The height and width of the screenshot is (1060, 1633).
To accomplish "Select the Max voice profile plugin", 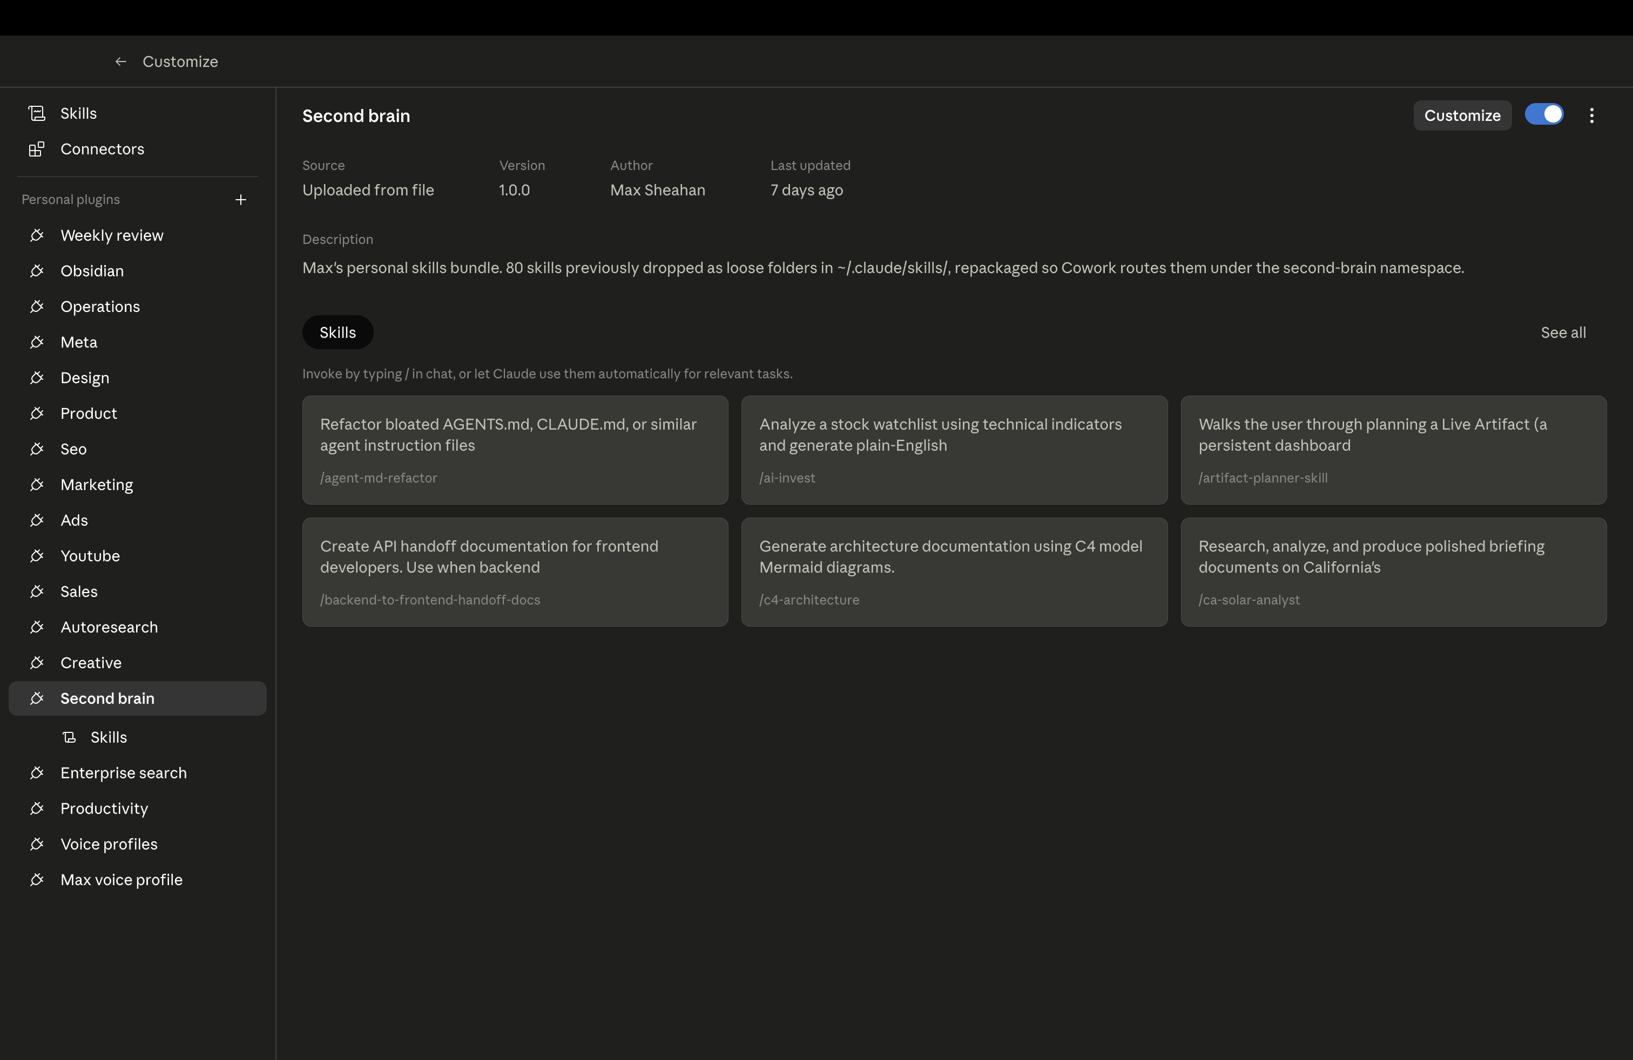I will point(137,880).
